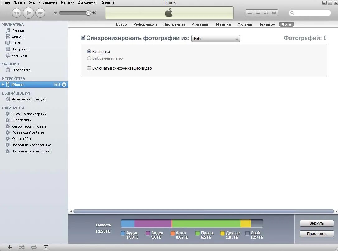Open iTunes Store in sidebar

pos(21,70)
